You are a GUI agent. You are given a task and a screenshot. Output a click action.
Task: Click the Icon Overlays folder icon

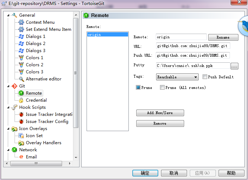pyautogui.click(x=15, y=129)
